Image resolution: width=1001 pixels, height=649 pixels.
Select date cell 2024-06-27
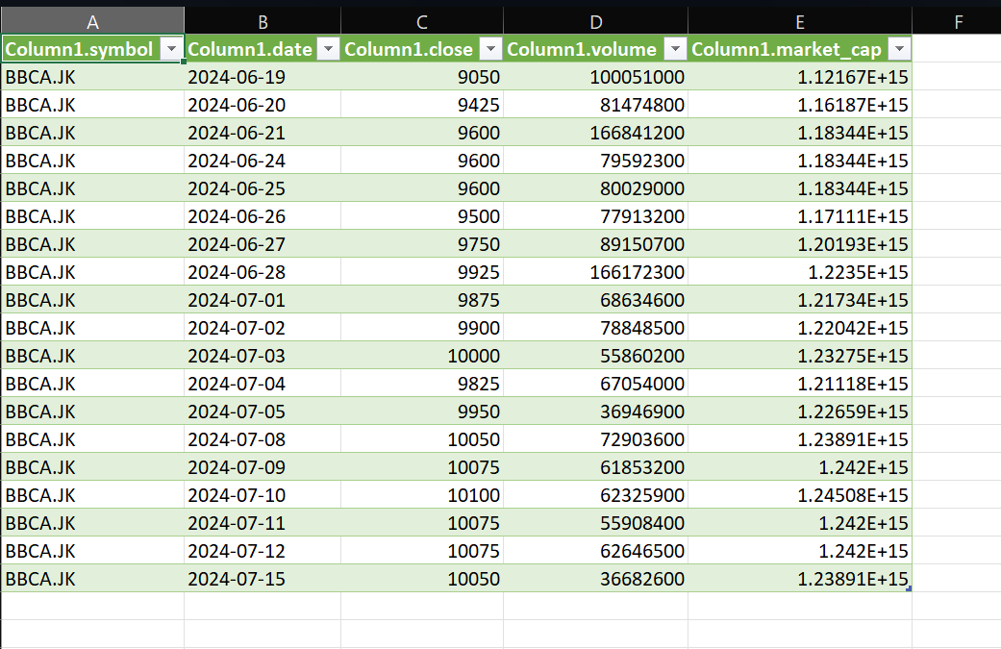[x=263, y=244]
